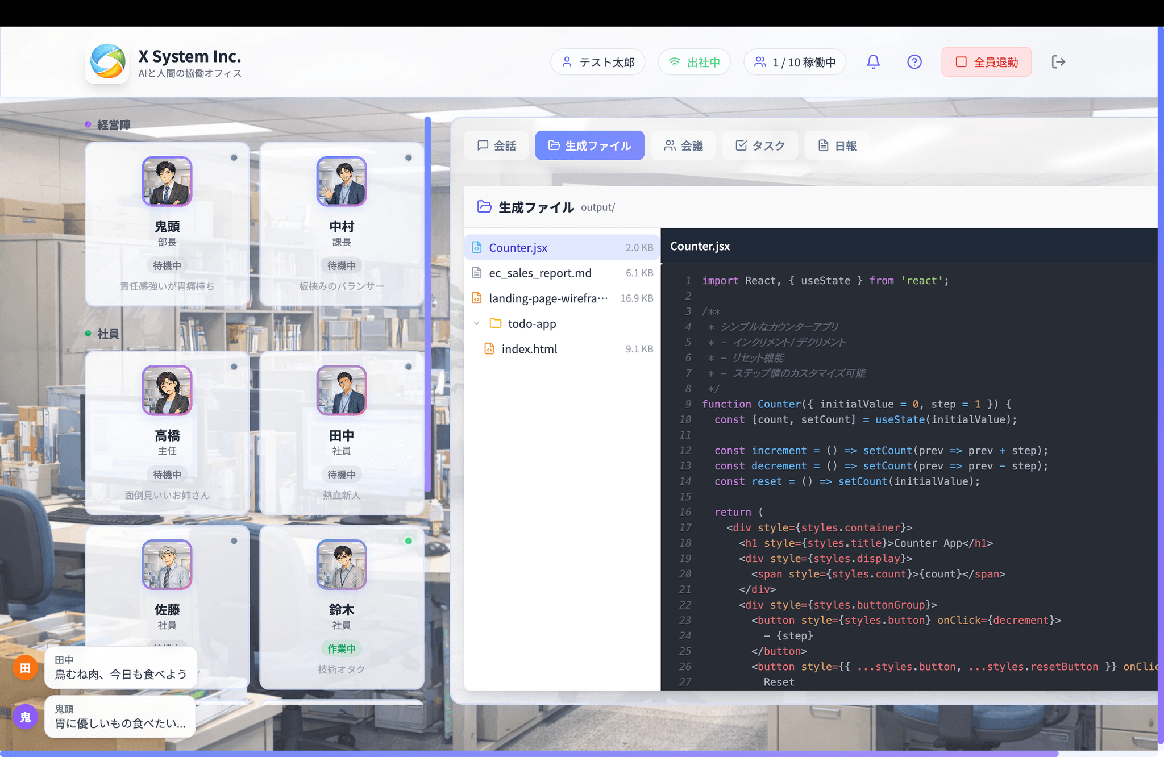Open the help question mark icon
1164x757 pixels.
(x=914, y=62)
